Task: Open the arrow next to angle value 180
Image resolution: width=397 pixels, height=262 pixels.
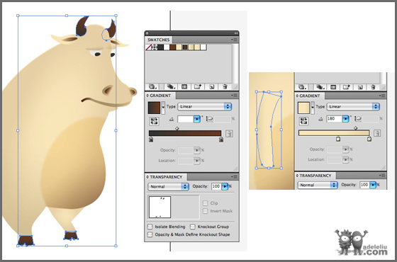Action: [346, 119]
